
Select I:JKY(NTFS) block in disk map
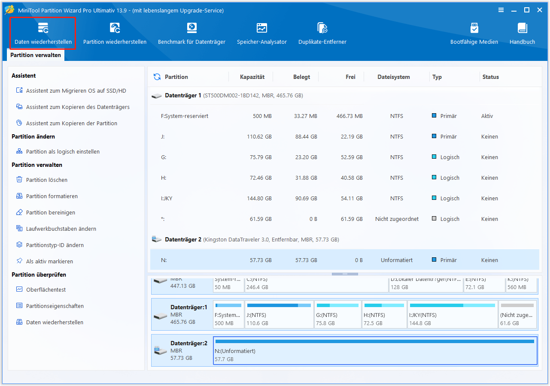[x=453, y=314]
